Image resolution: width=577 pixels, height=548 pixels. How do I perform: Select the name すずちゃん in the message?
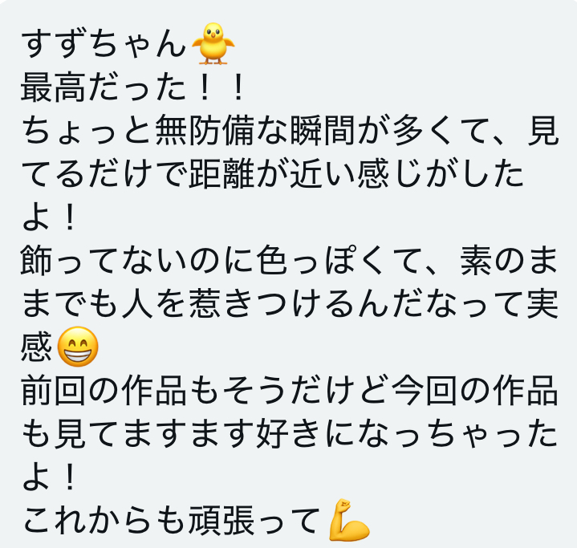104,44
